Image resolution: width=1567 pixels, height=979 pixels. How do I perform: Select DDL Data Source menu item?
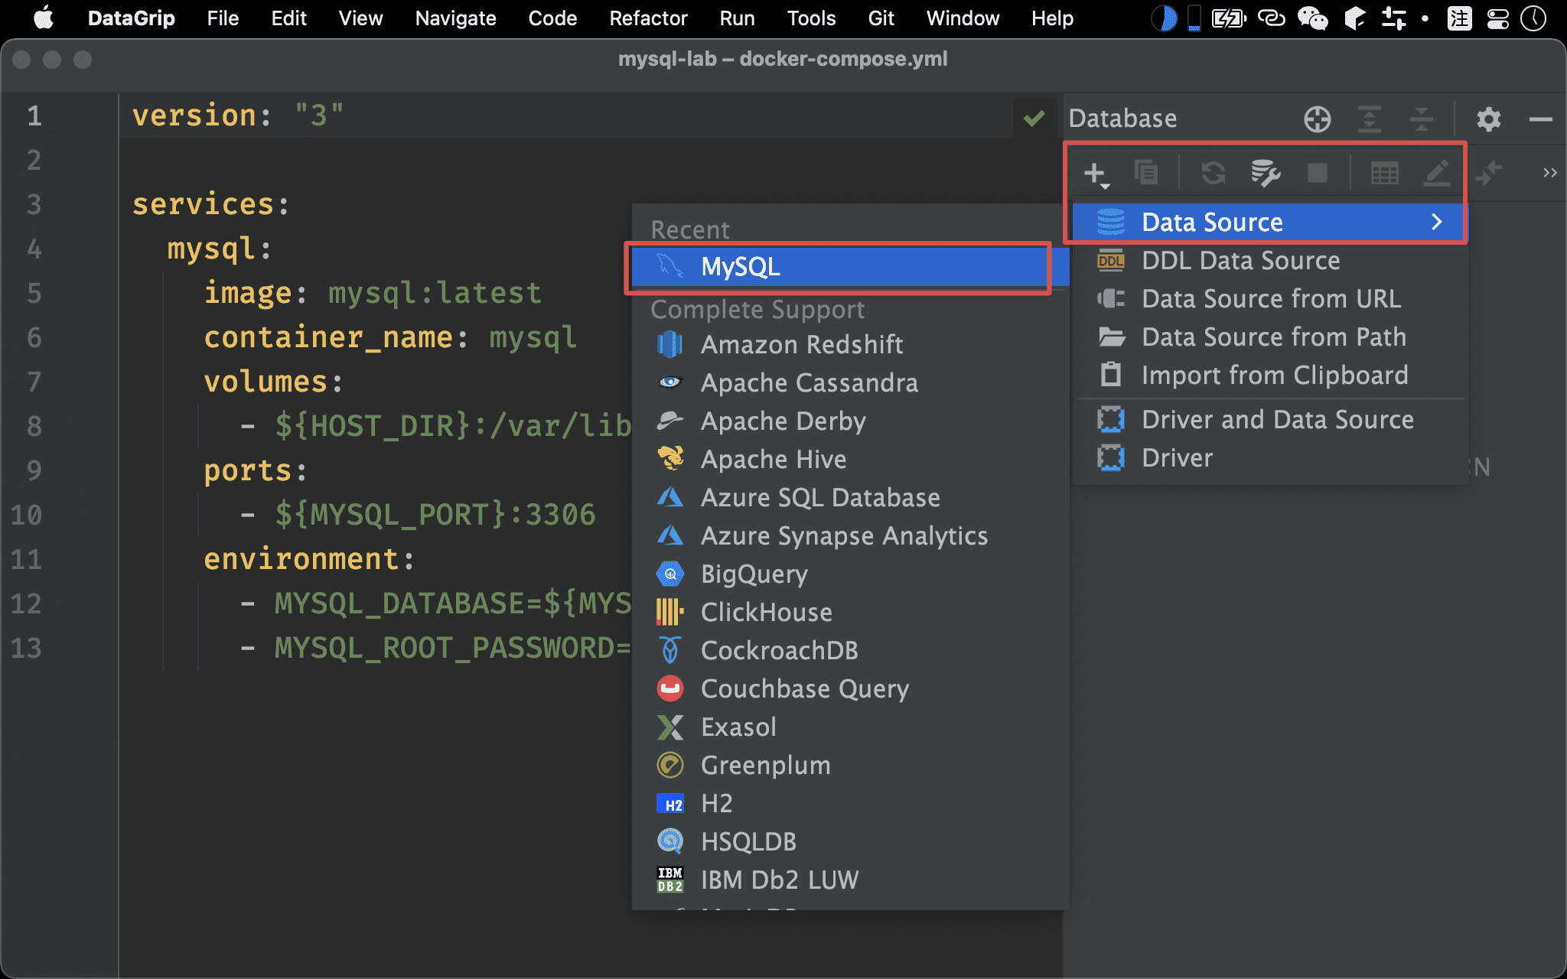(x=1269, y=261)
